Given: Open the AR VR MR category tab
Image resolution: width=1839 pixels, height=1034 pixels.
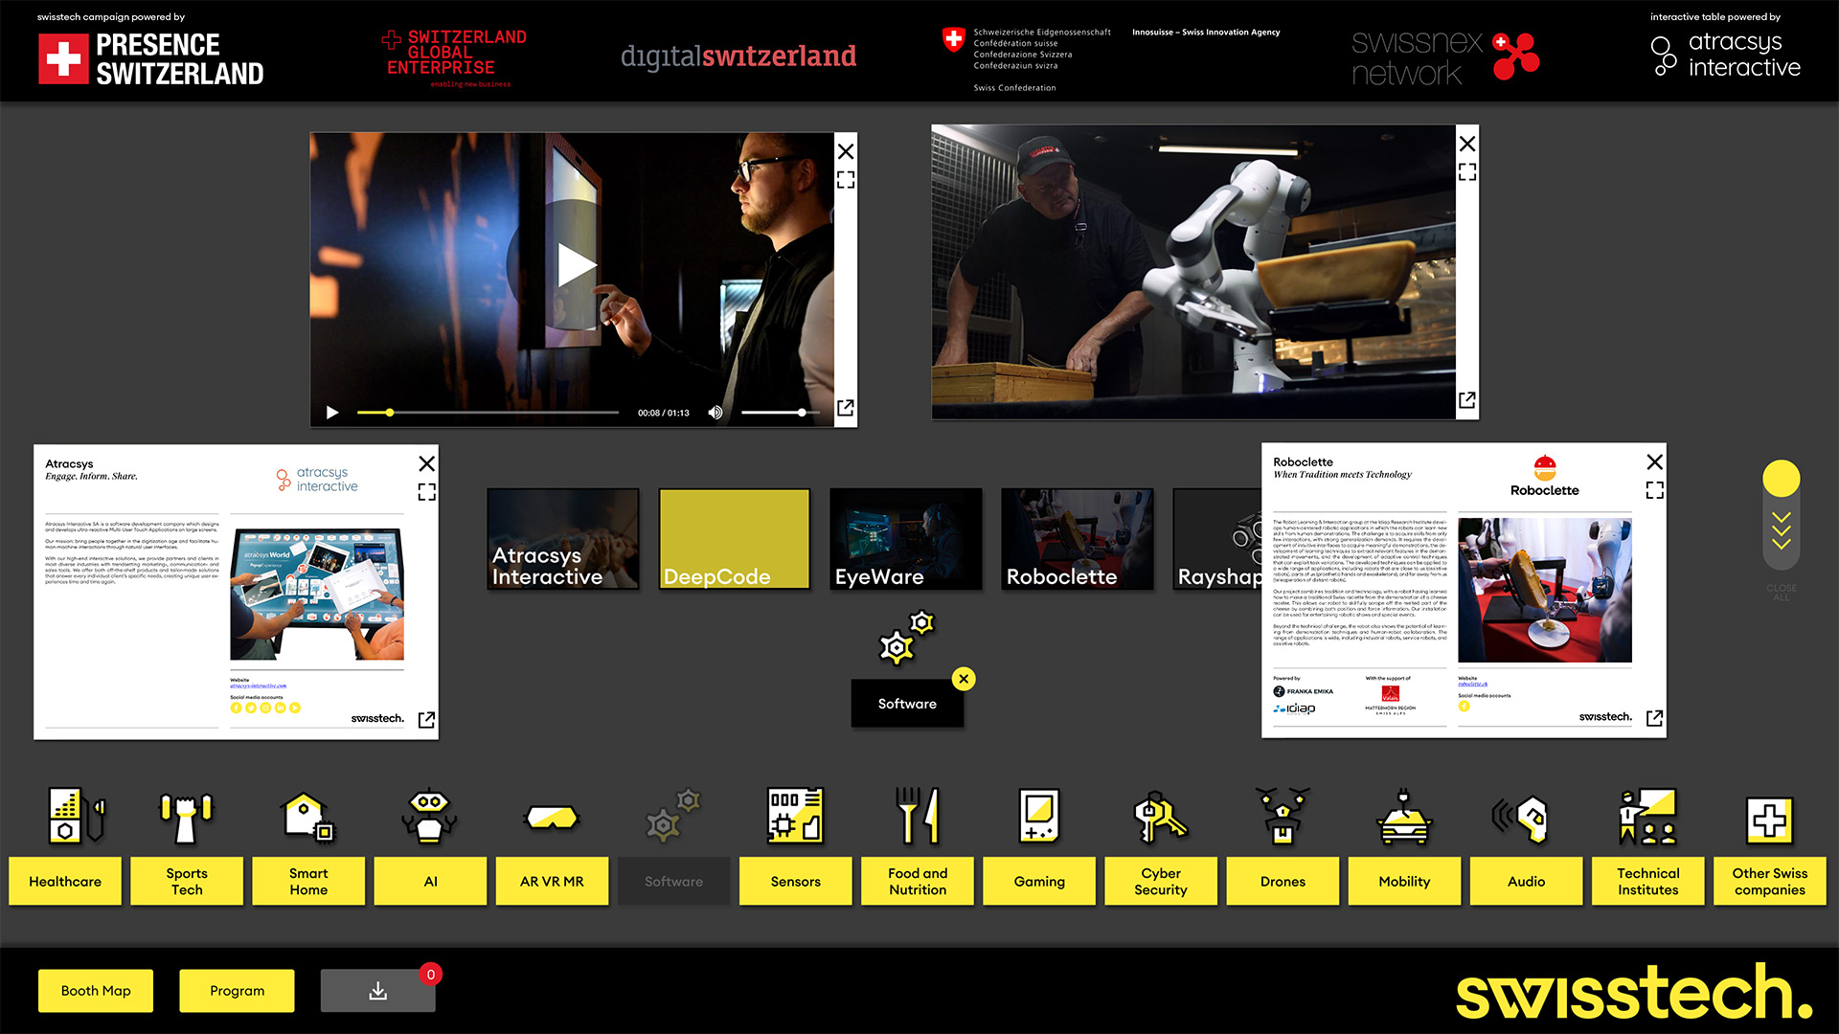Looking at the screenshot, I should (x=552, y=881).
